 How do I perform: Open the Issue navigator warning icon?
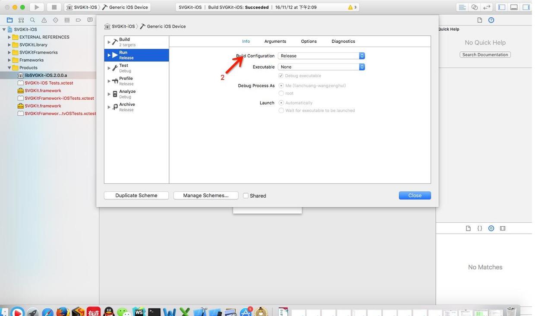coord(44,20)
